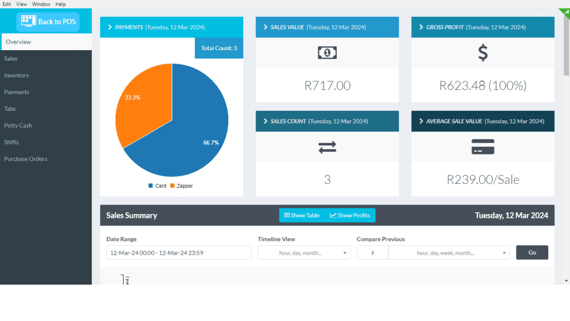Screen dimensions: 570x321
Task: Click the blue Card legend swatch under the pie chart
Action: pos(151,186)
